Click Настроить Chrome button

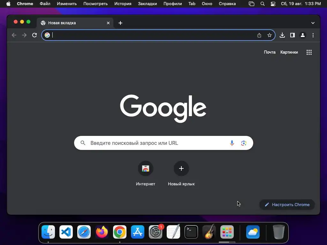pyautogui.click(x=287, y=204)
